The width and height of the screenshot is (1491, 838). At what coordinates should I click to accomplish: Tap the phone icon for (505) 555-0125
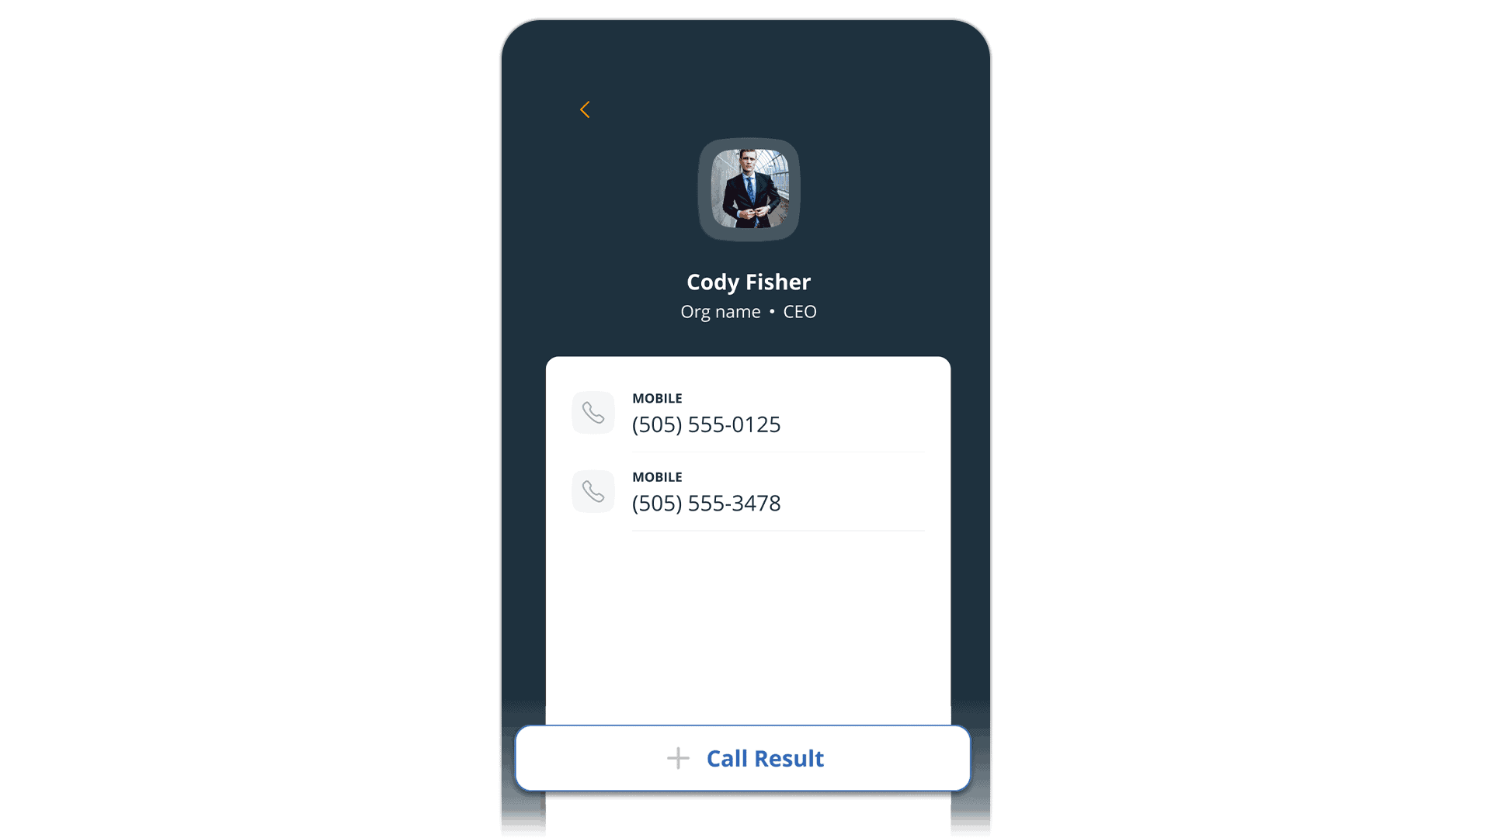click(592, 411)
